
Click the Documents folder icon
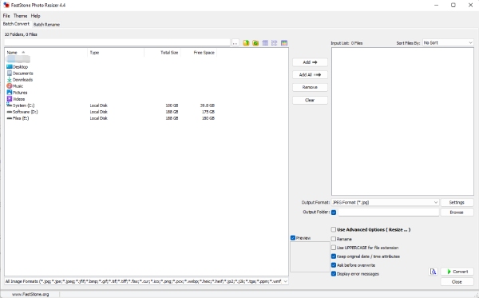(x=9, y=73)
